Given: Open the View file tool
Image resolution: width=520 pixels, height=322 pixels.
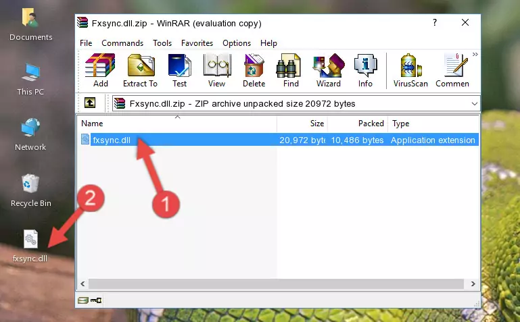Looking at the screenshot, I should (217, 71).
